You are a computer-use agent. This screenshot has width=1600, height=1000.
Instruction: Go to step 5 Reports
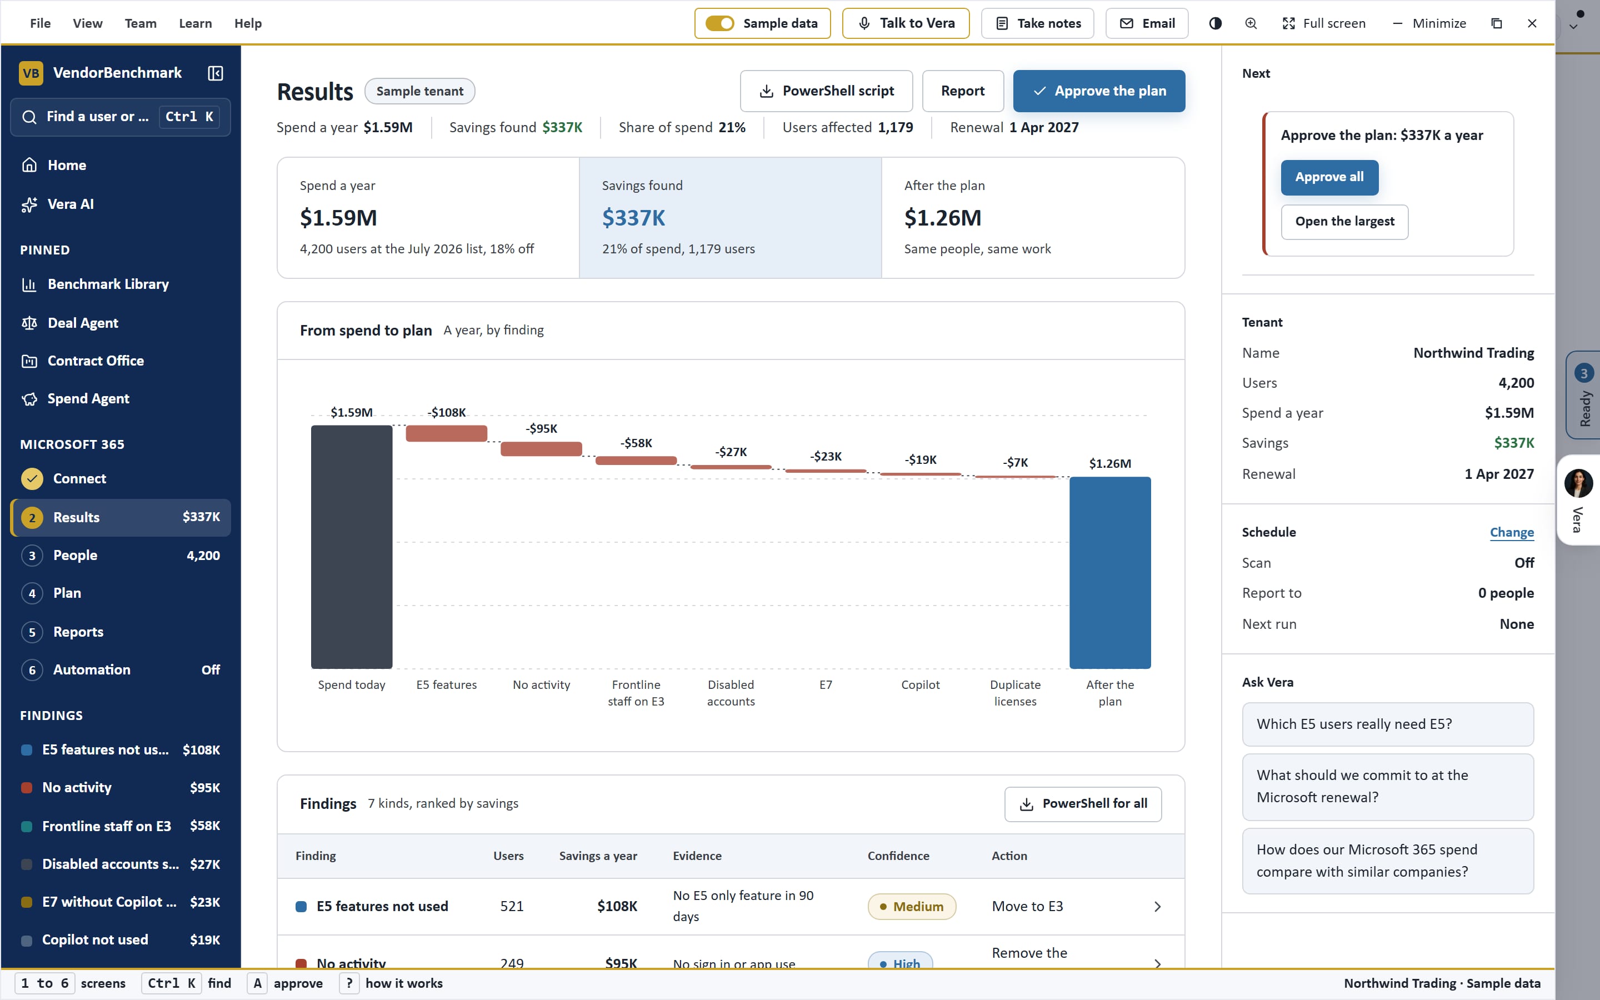point(121,632)
